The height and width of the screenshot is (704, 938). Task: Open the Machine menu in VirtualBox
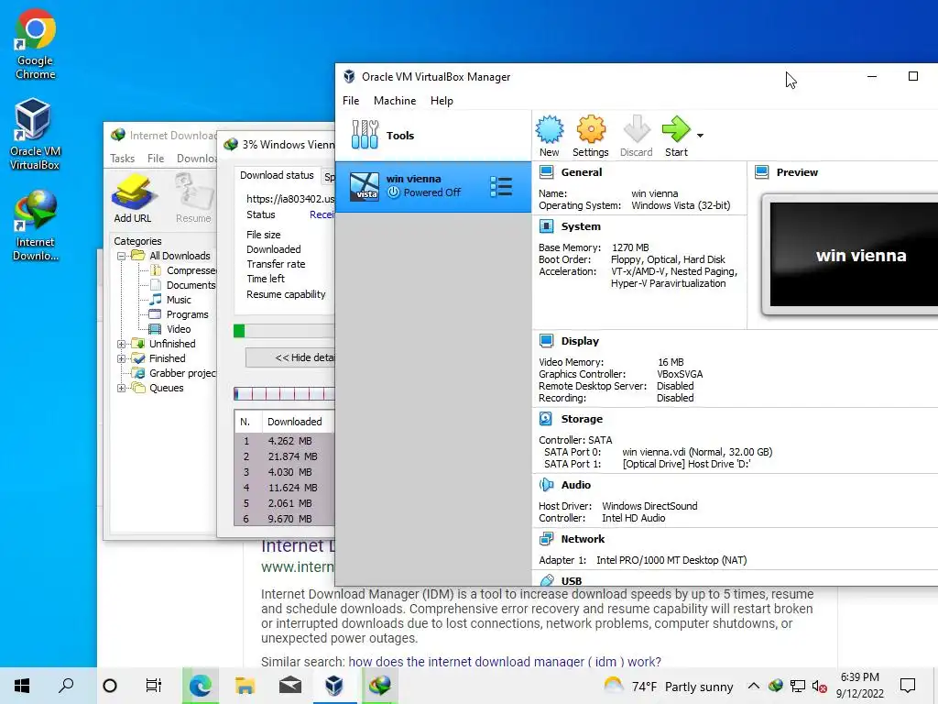(395, 101)
